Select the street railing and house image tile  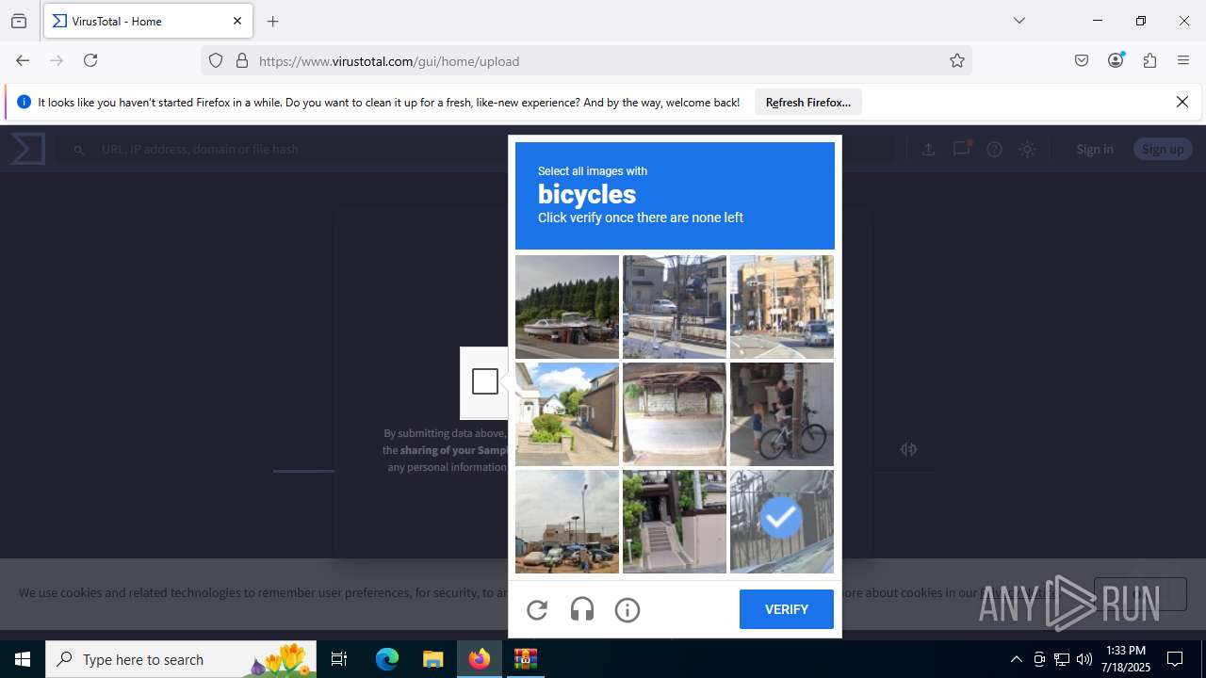tap(675, 307)
